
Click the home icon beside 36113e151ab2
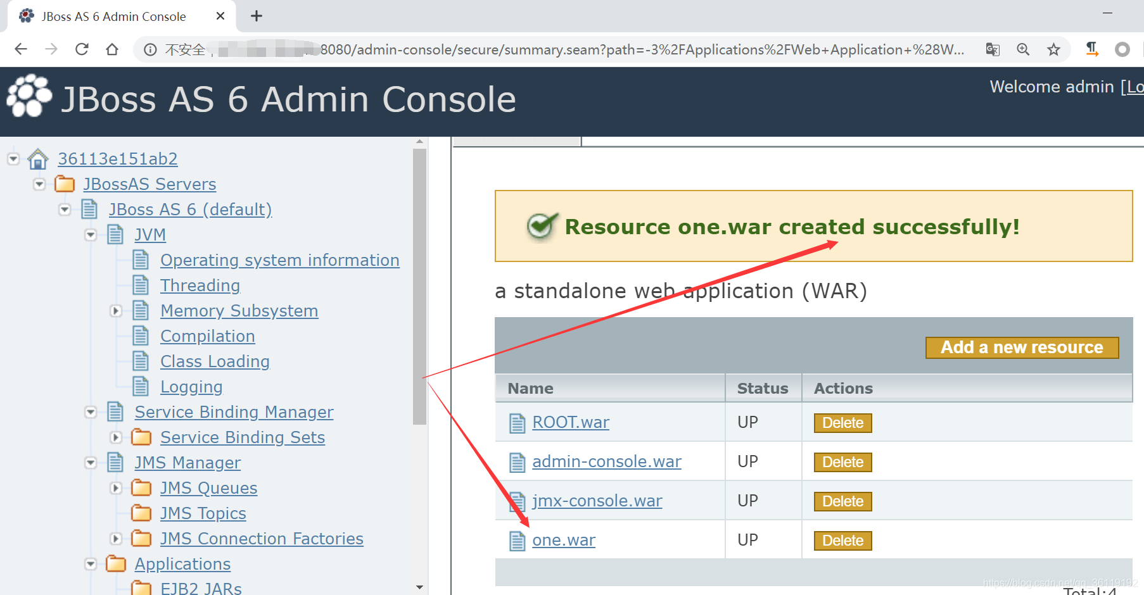point(38,159)
